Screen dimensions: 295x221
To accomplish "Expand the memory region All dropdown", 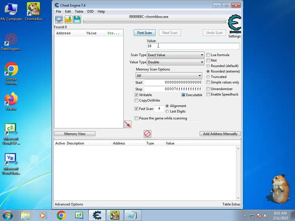I will point(169,76).
